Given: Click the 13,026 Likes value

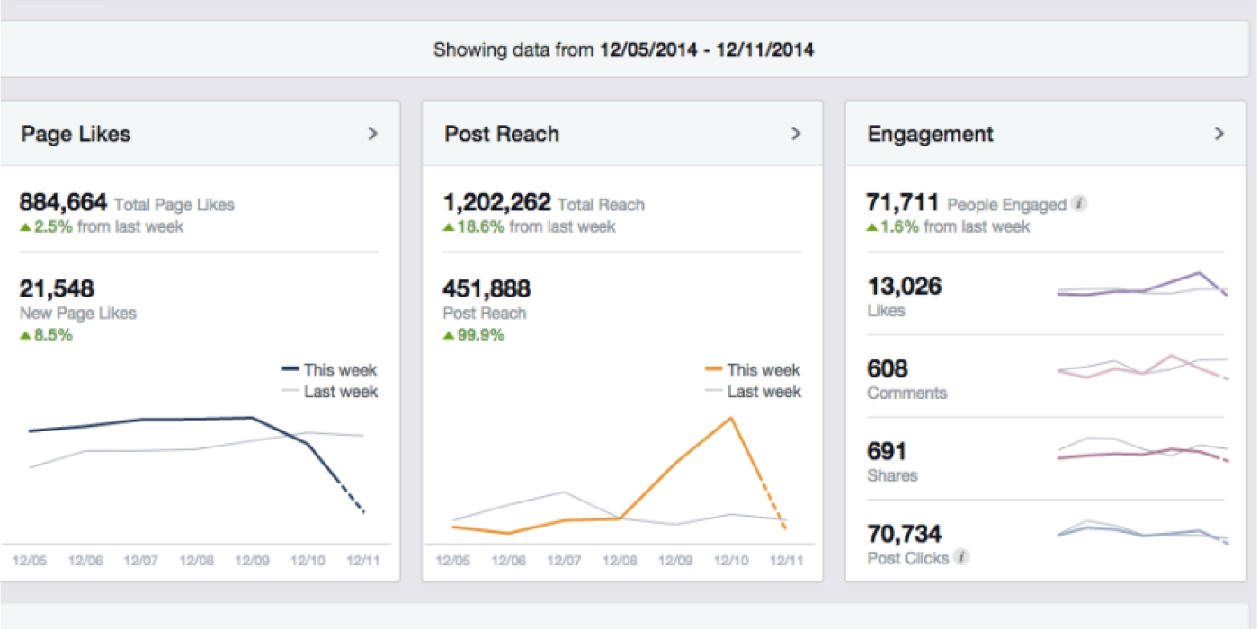Looking at the screenshot, I should coord(905,287).
